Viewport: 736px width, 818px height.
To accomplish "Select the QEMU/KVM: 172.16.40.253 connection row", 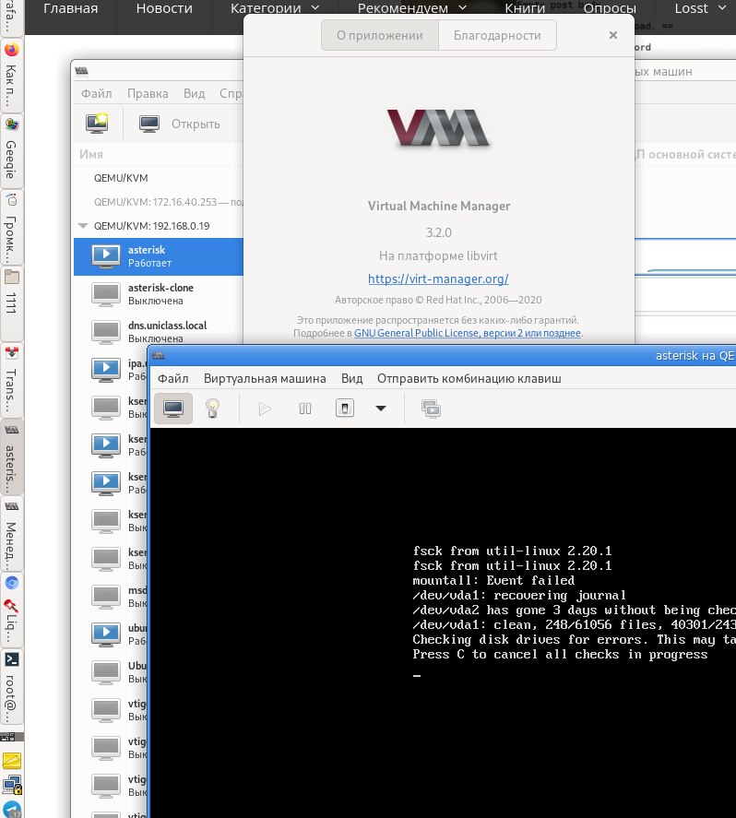I will point(159,202).
